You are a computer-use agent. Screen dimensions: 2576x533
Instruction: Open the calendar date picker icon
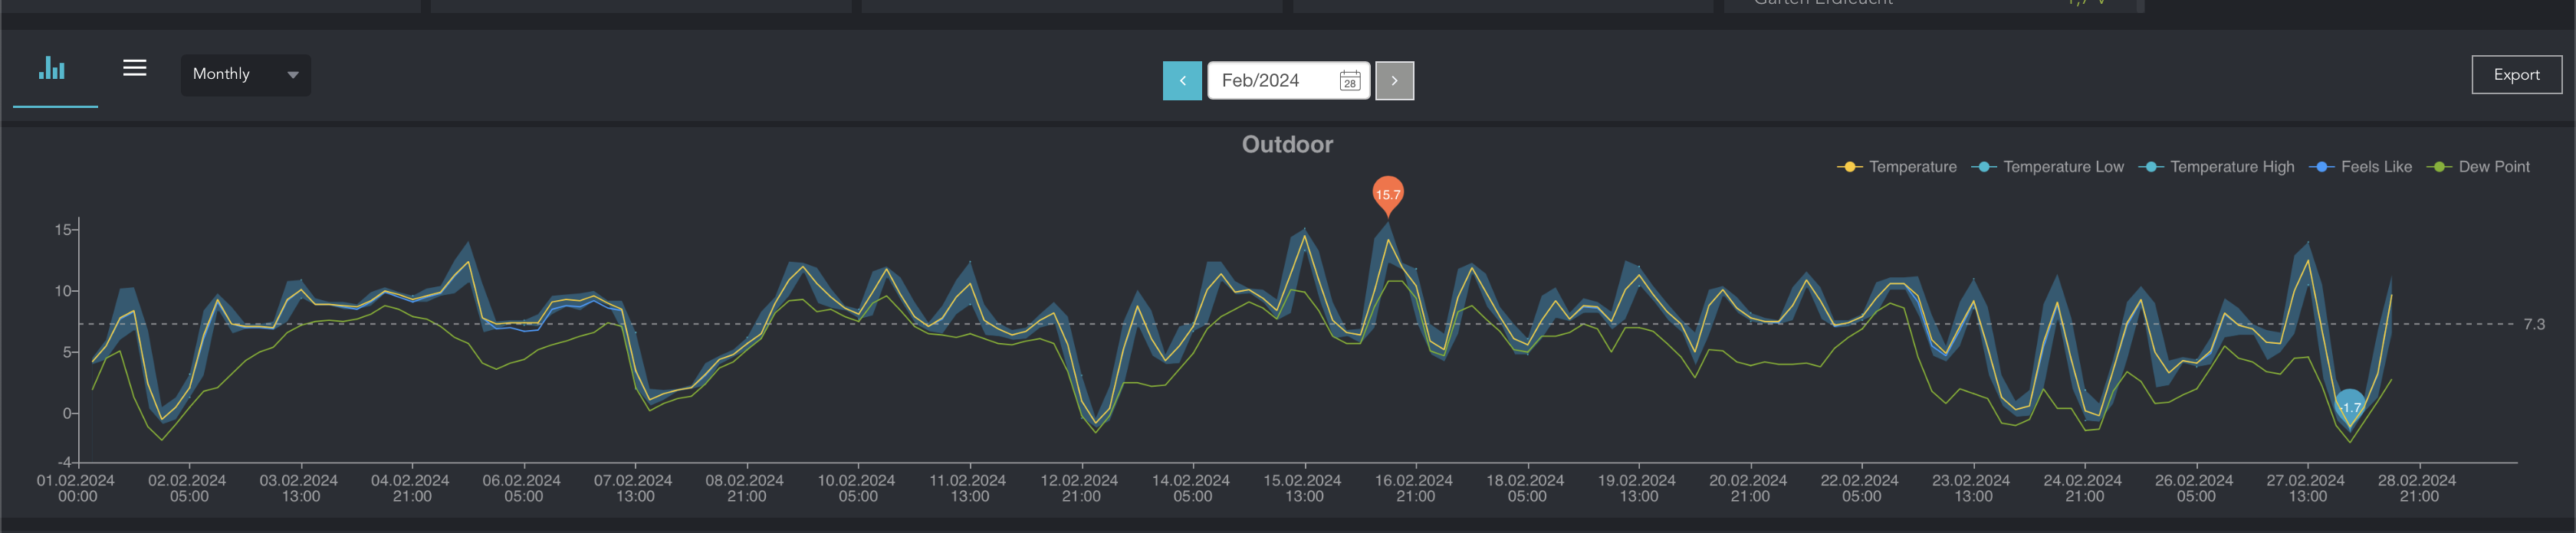[x=1350, y=81]
